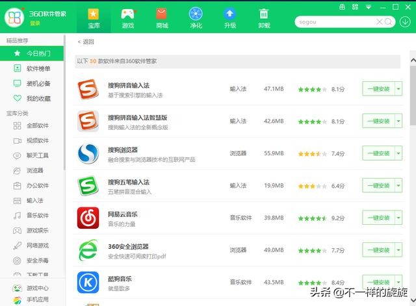Viewport: 416px width, 306px height.
Task: Click the 搜狗五笔输入法 app icon
Action: pos(88,186)
